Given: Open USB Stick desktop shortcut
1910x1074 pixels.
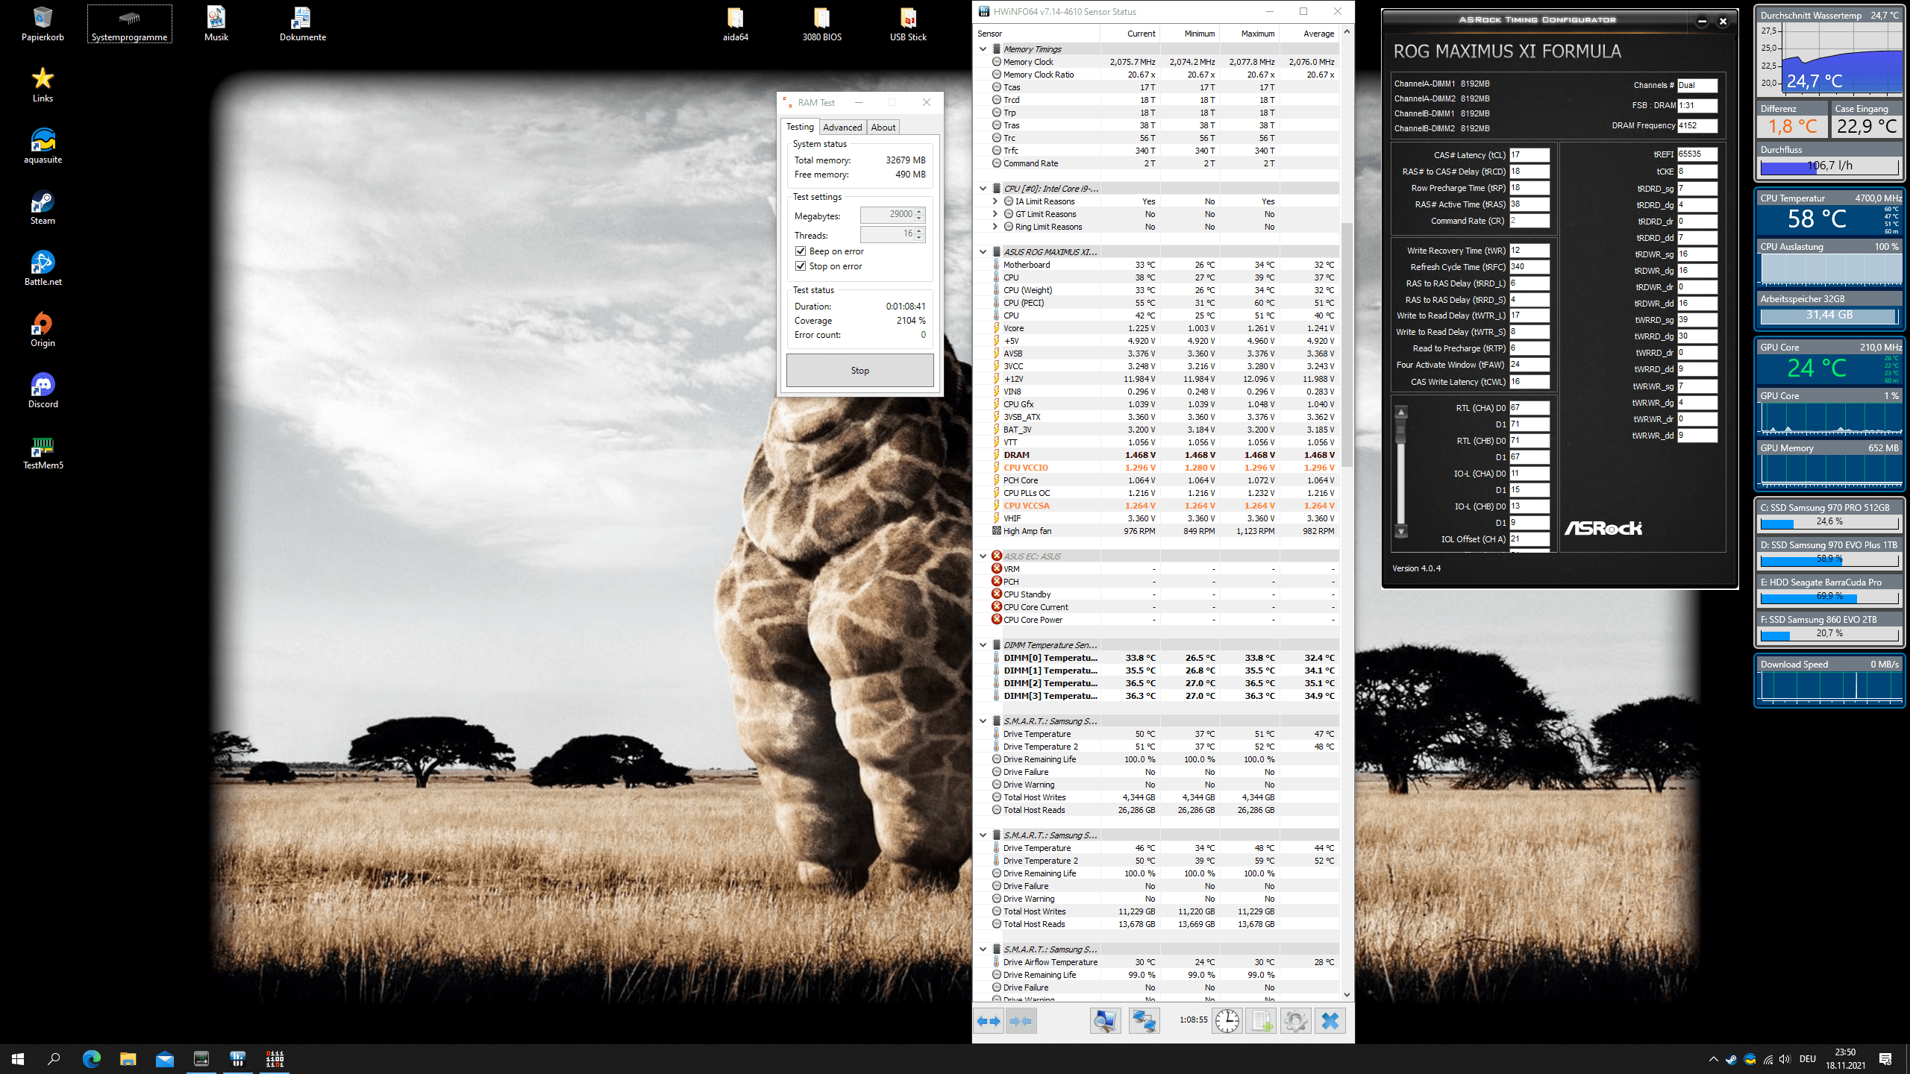Looking at the screenshot, I should 908,24.
